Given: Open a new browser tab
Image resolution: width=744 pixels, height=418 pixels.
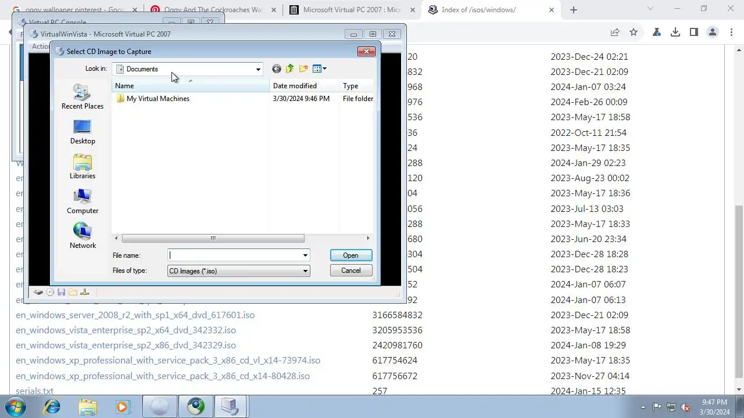Looking at the screenshot, I should point(574,10).
